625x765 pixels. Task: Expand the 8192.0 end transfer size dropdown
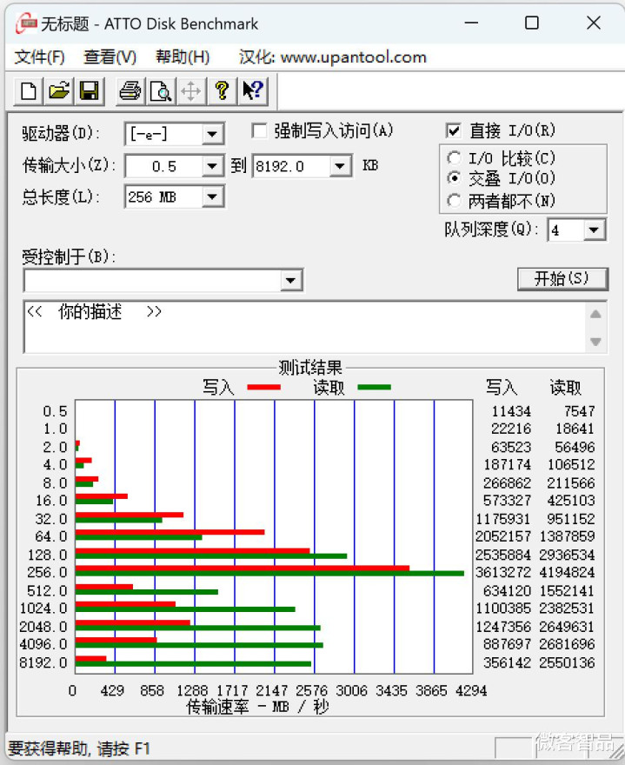coord(340,166)
